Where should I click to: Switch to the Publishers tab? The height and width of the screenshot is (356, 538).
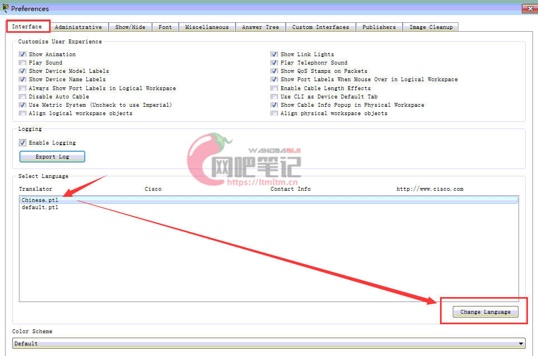pyautogui.click(x=379, y=27)
